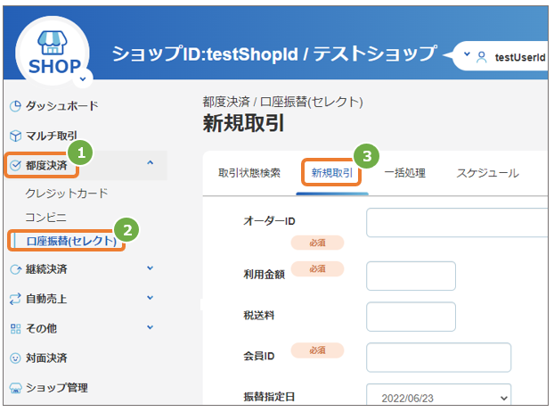
Task: Switch to the スケジュール tab
Action: click(487, 173)
